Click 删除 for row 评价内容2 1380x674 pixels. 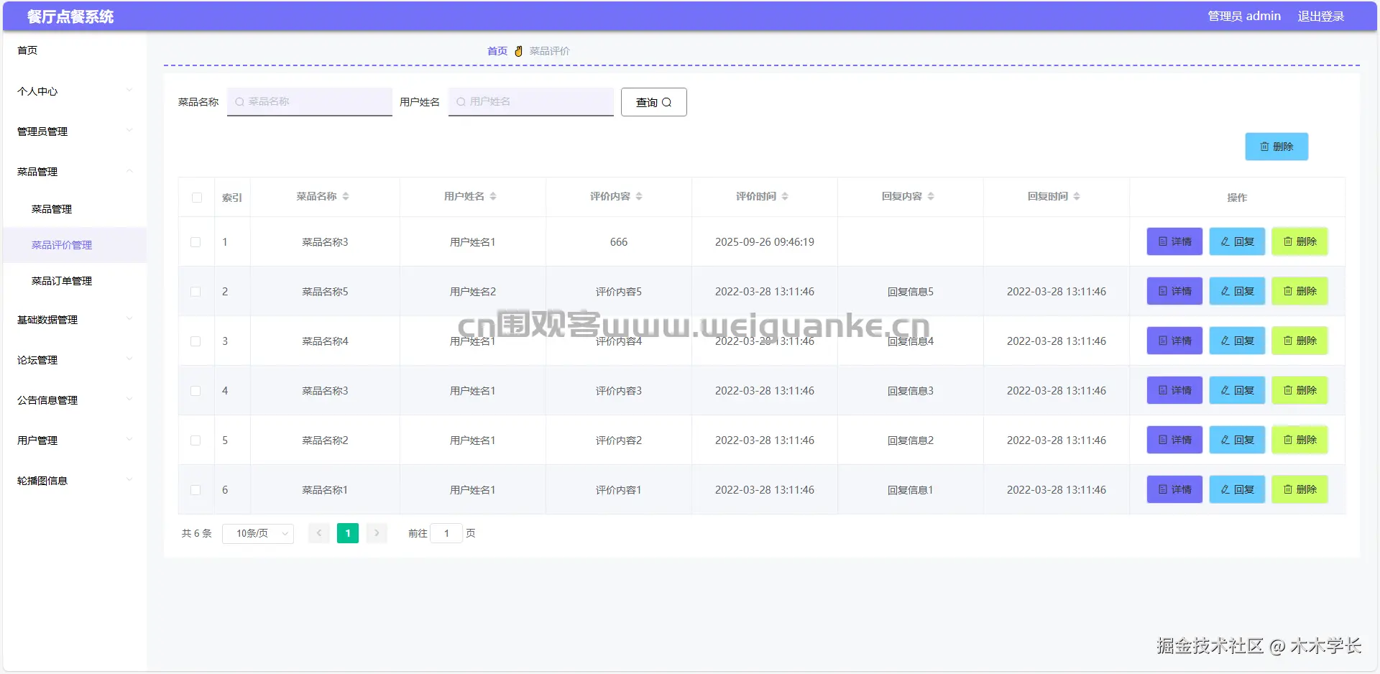pos(1299,440)
